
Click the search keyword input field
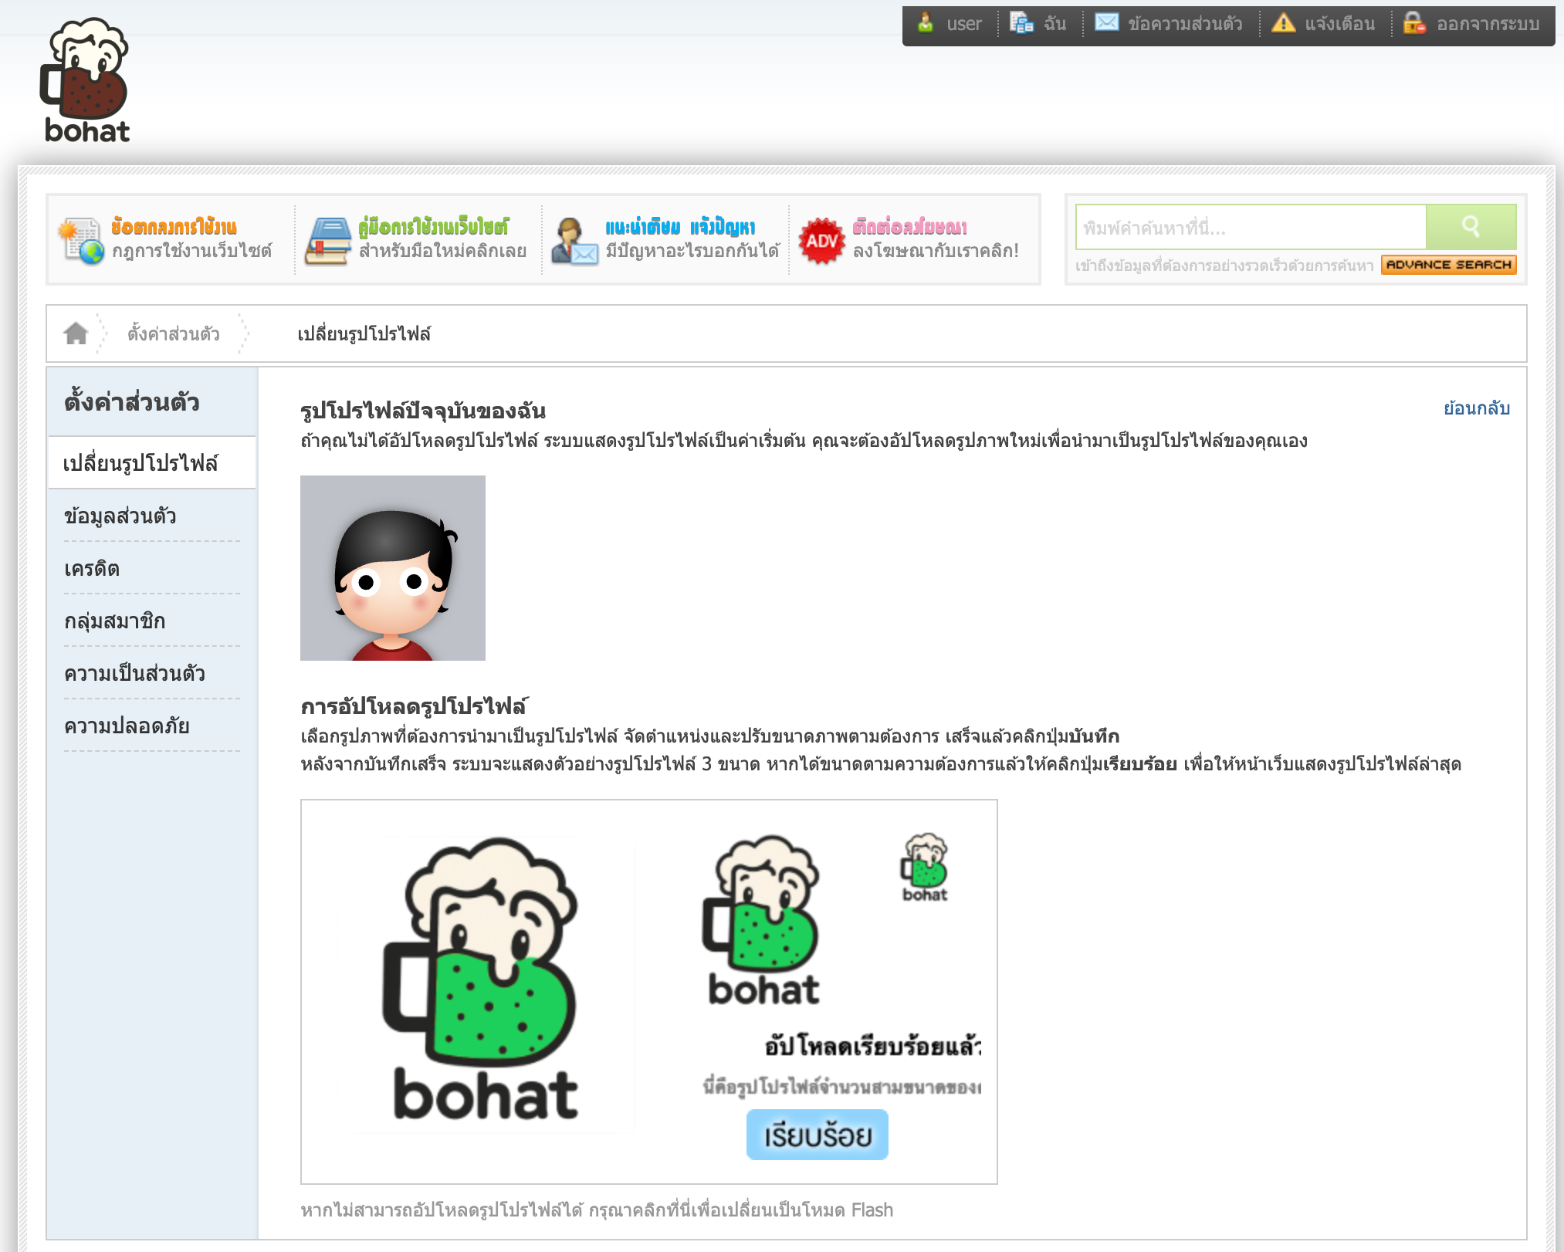click(1250, 228)
